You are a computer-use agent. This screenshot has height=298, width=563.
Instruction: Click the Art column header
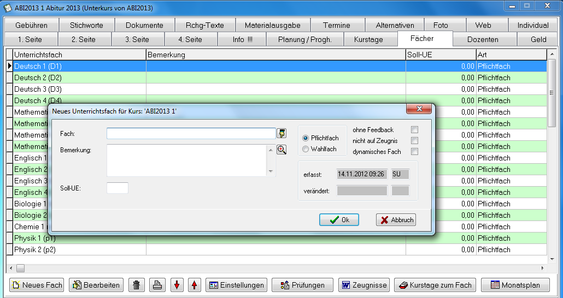(511, 55)
